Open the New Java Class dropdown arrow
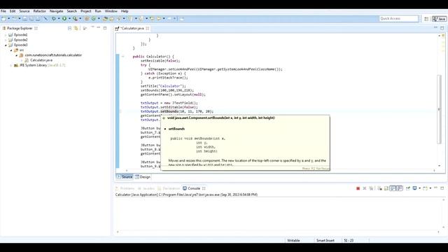Screen dimensions: 448x252 [99, 19]
